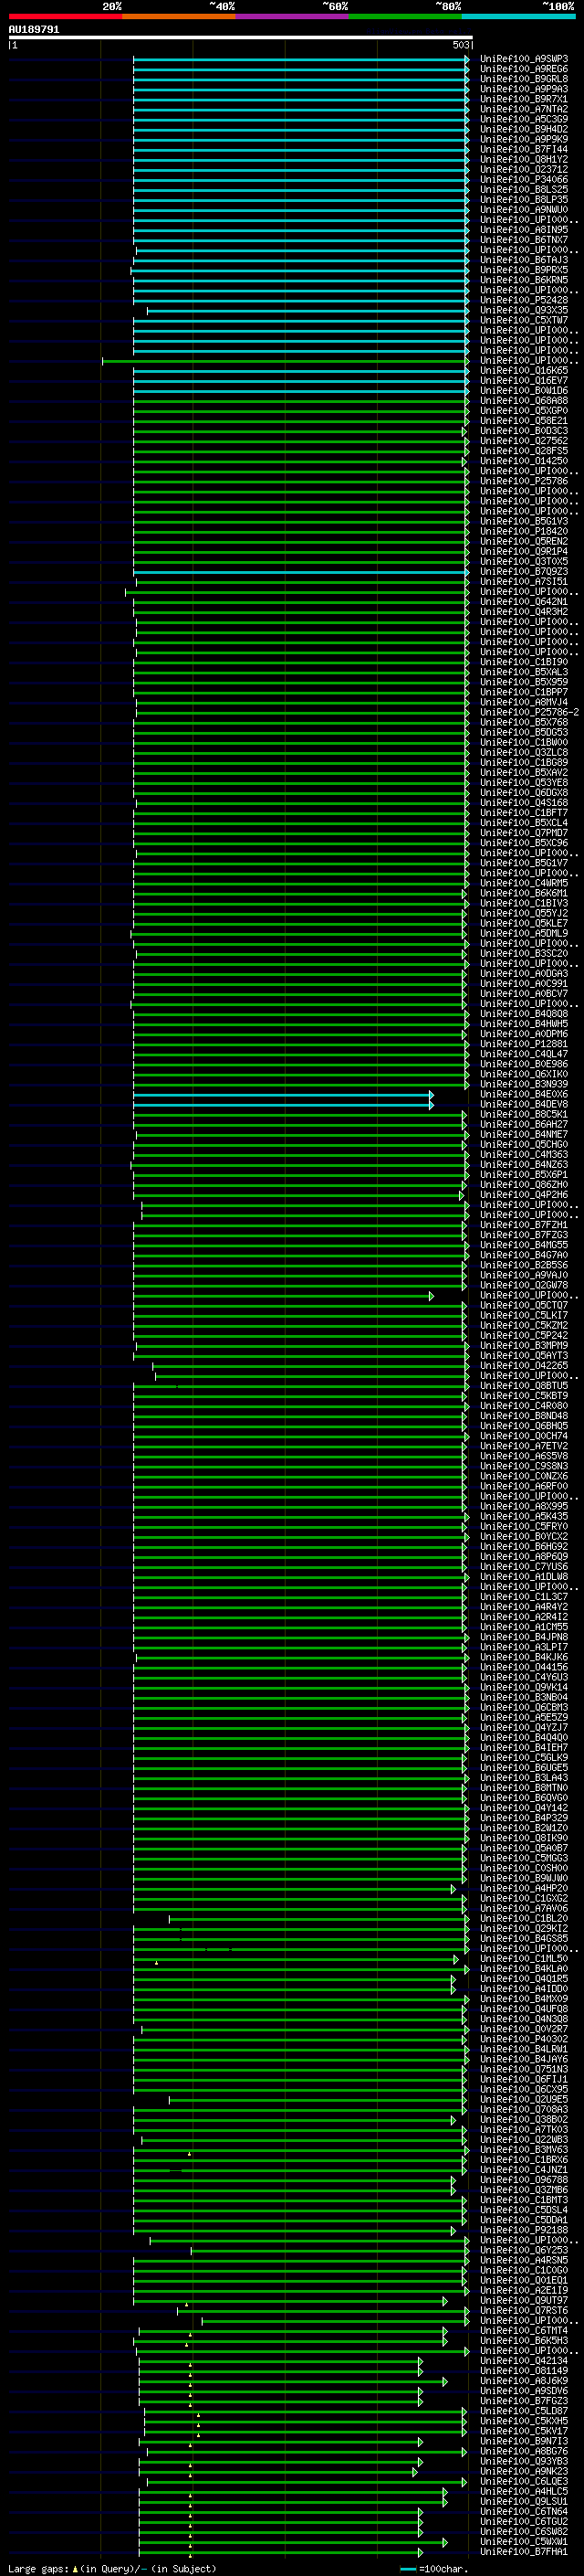Image resolution: width=584 pixels, height=2576 pixels.
Task: Select hit UniRef100_B8LS25
Action: (523, 189)
